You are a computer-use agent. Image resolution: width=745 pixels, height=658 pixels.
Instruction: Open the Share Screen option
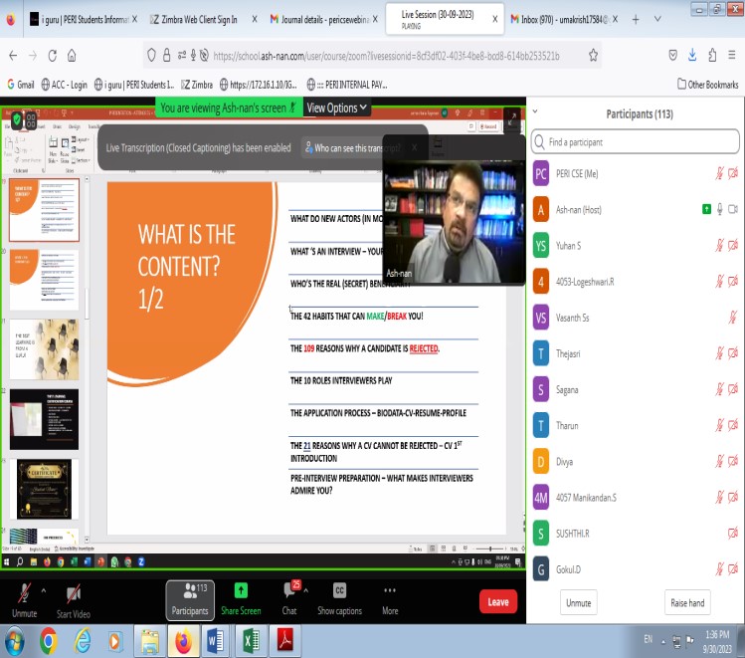(x=241, y=591)
